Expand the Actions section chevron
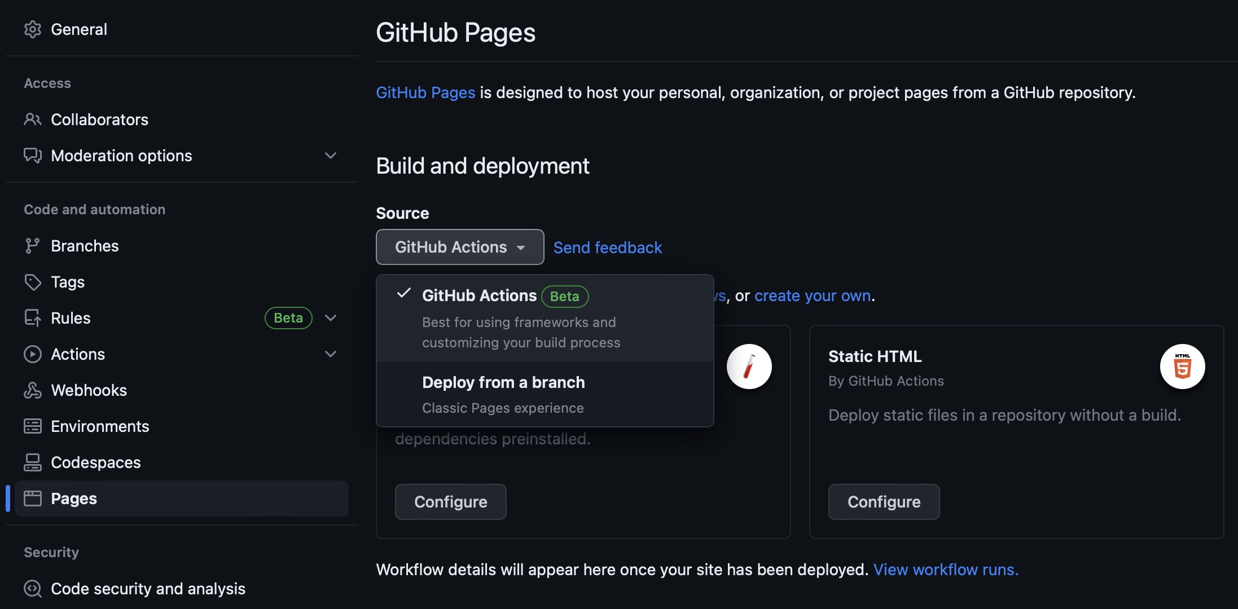Viewport: 1238px width, 609px height. pyautogui.click(x=331, y=354)
